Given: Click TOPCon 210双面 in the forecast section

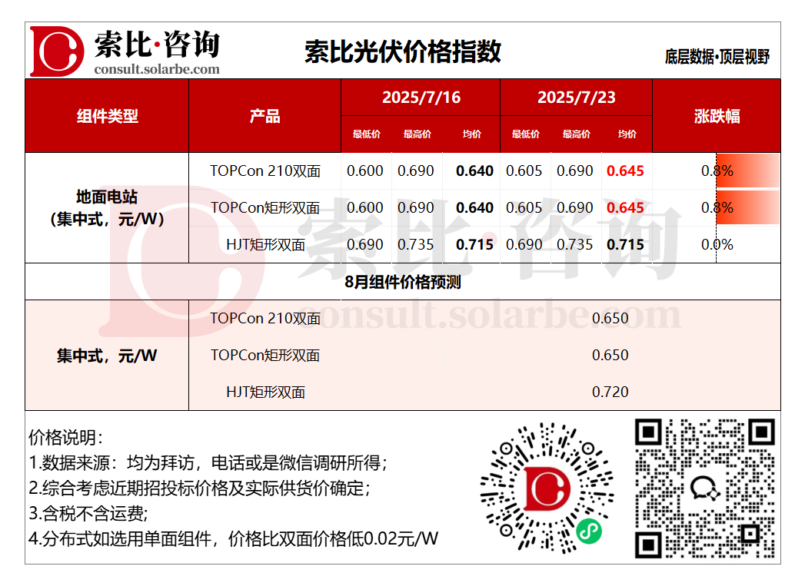Looking at the screenshot, I should (x=265, y=319).
